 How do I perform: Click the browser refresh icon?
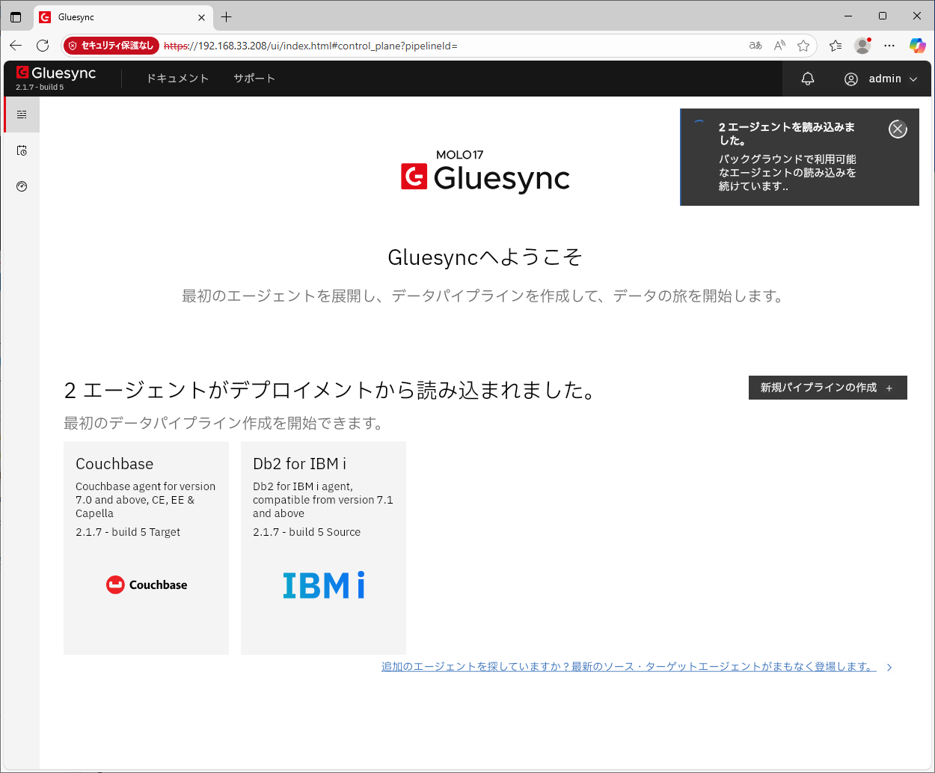pos(43,46)
